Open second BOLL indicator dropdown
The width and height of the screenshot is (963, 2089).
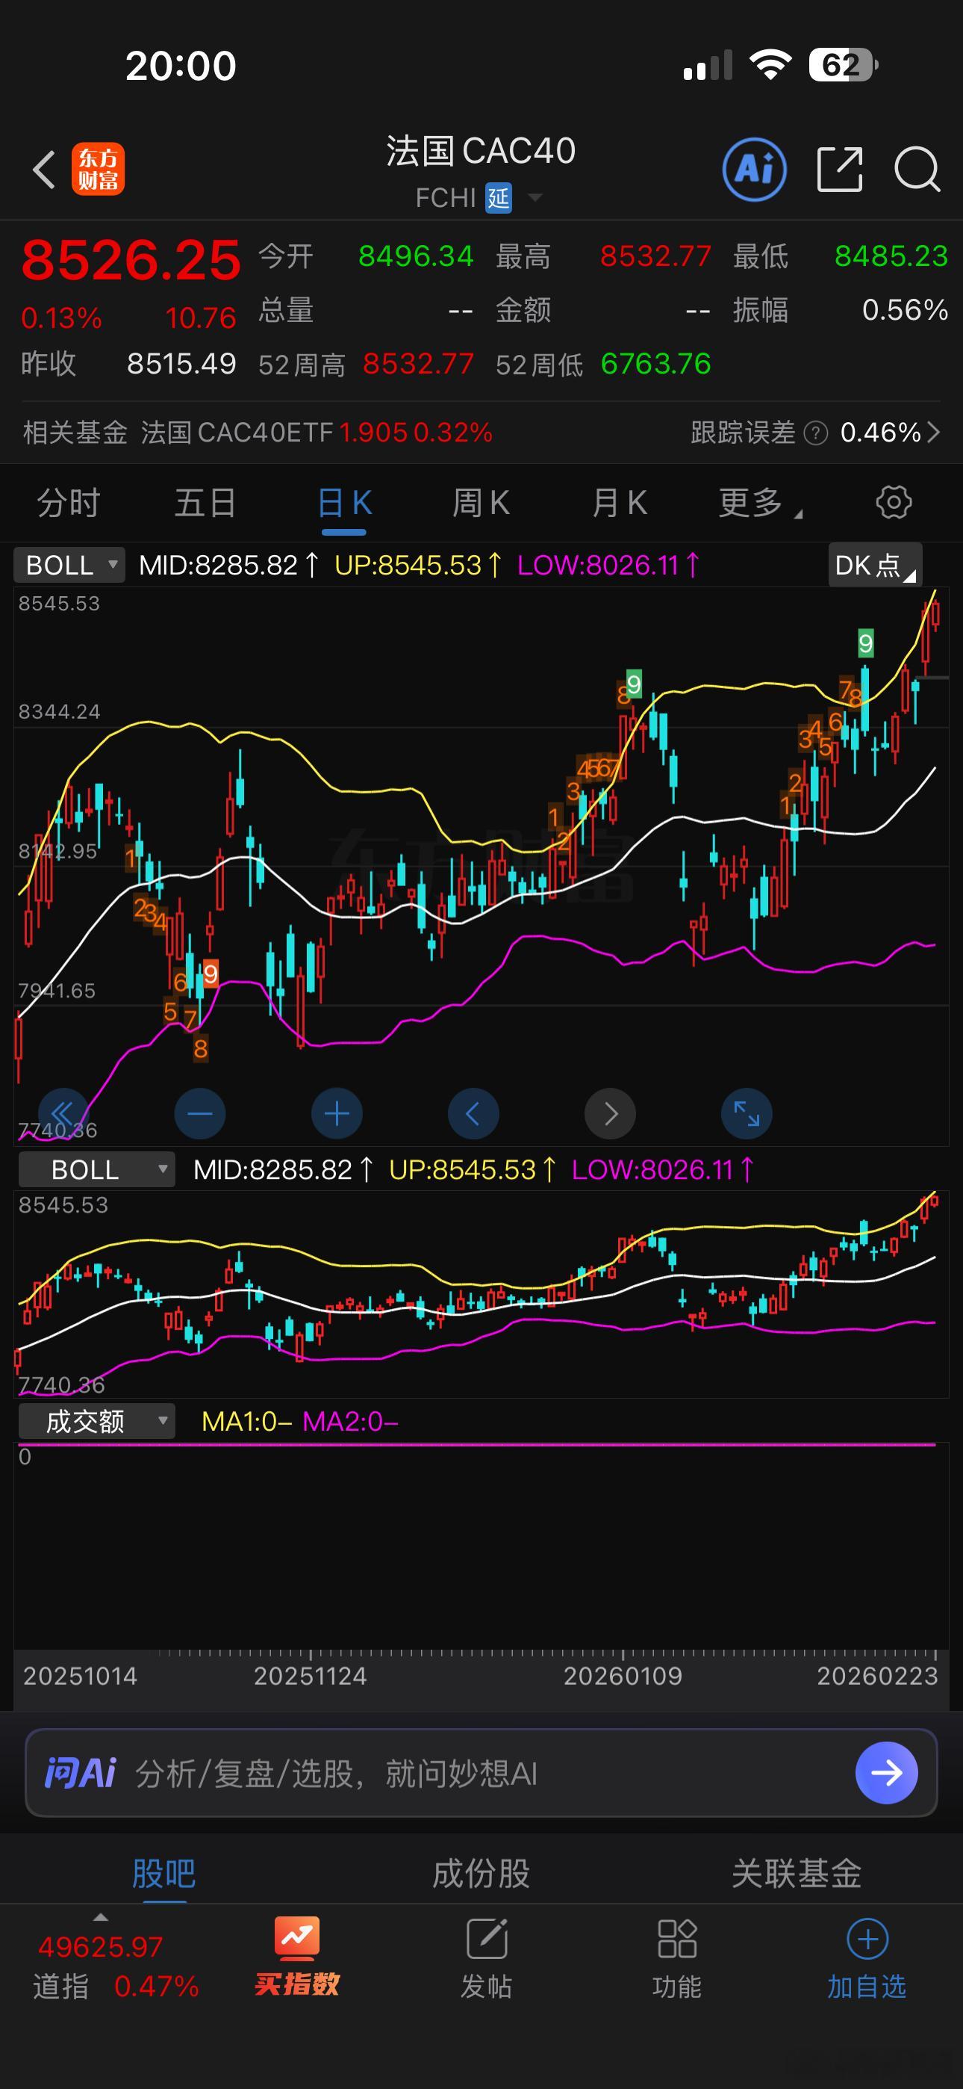[x=96, y=1169]
